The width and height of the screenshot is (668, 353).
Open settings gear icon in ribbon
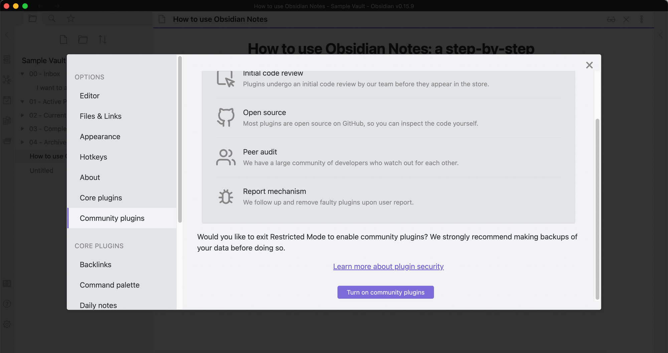pos(7,324)
